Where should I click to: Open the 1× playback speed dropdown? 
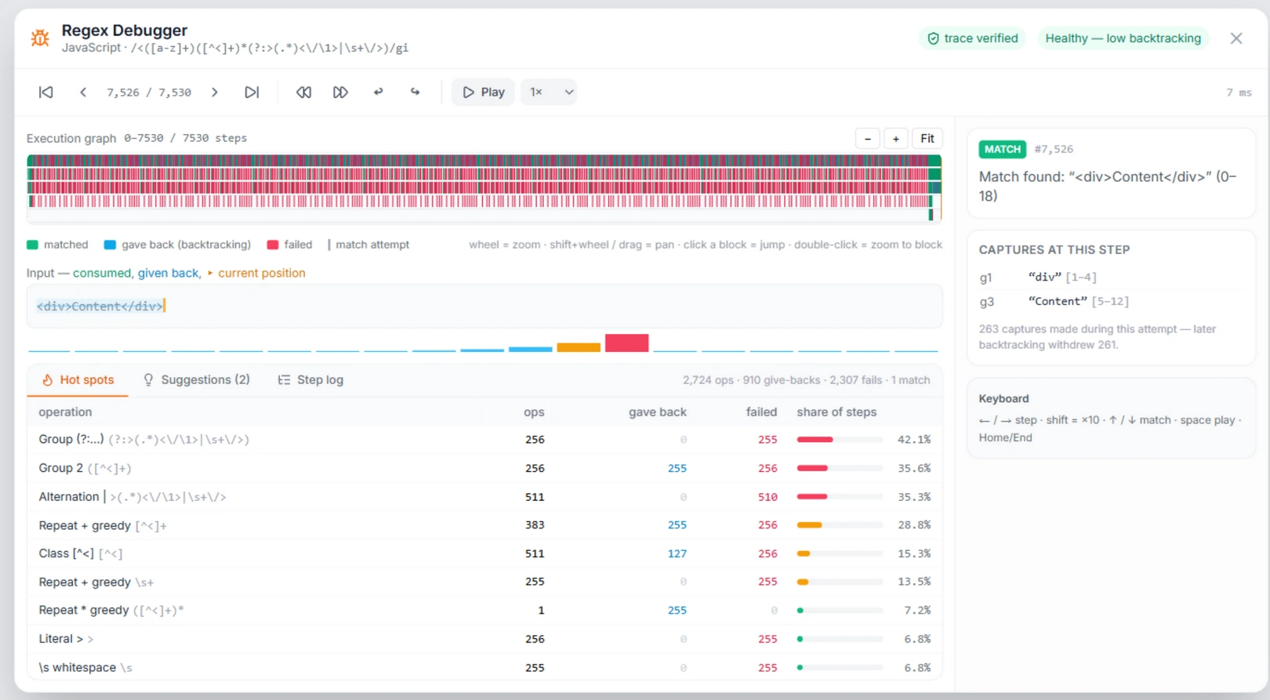coord(549,92)
